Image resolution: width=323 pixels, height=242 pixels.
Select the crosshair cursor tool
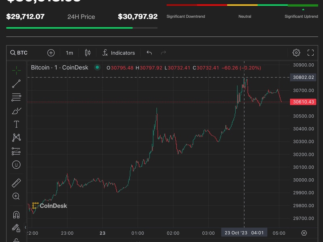tap(16, 71)
